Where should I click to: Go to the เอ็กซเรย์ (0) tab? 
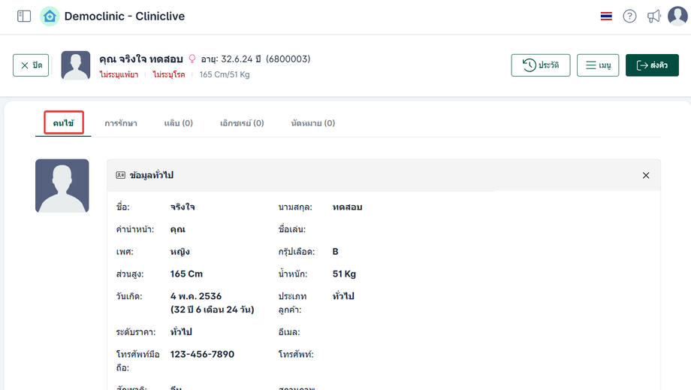click(242, 123)
